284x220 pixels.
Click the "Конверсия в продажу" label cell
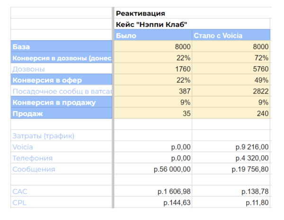tap(62, 103)
